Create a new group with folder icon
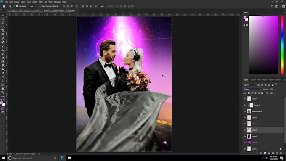This screenshot has width=286, height=161. point(273,153)
